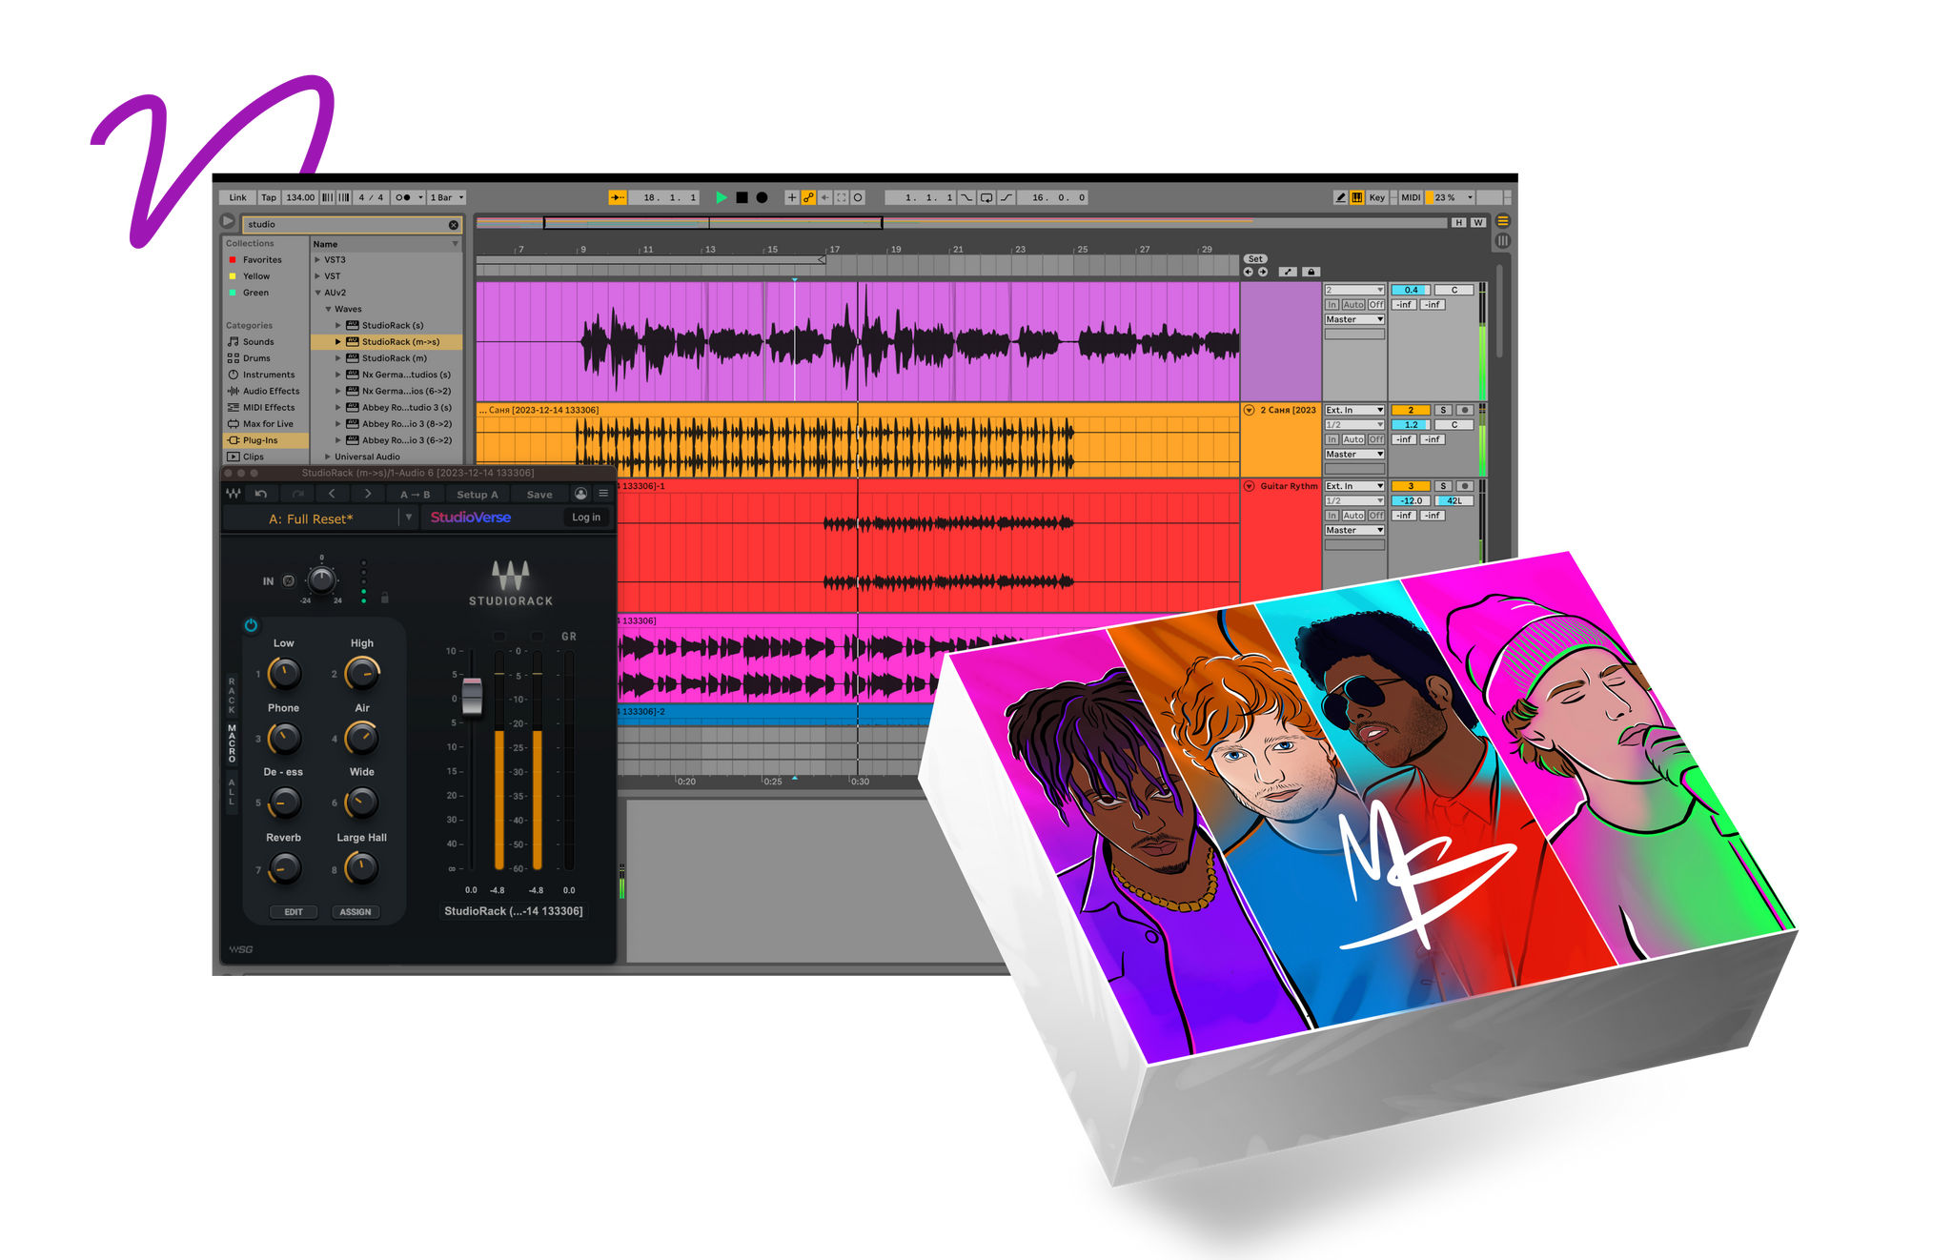
Task: Toggle the Computer MIDI Keyboard icon
Action: (x=1356, y=197)
